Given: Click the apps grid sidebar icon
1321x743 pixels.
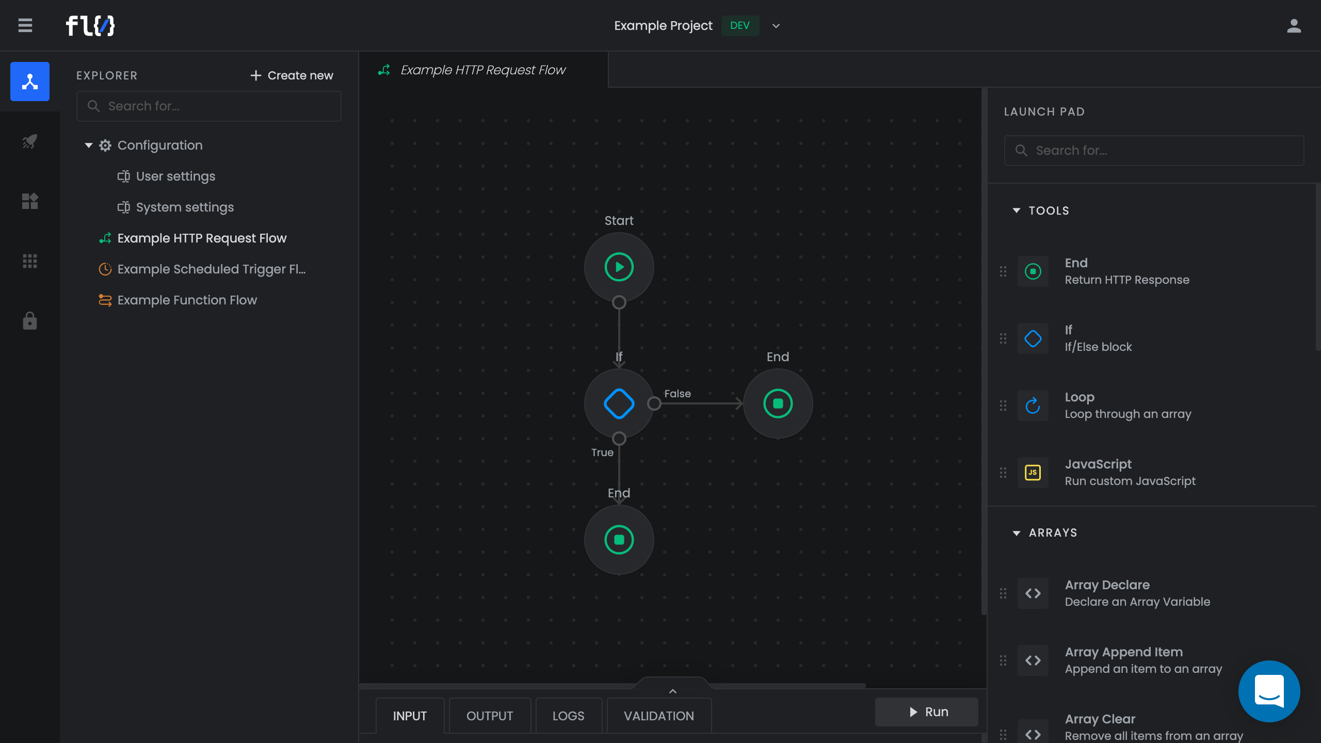Looking at the screenshot, I should click(x=30, y=261).
